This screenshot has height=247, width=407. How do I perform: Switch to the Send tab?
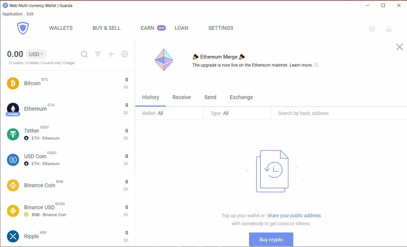tap(210, 97)
